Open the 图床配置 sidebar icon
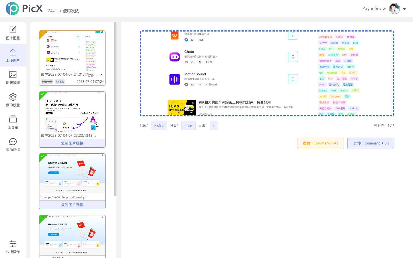 pos(13,33)
